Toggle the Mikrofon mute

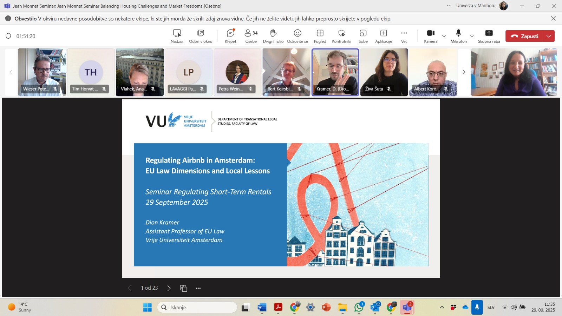(458, 36)
